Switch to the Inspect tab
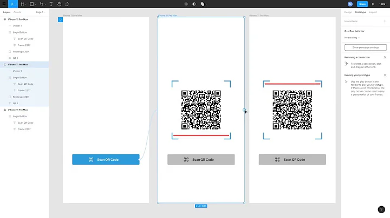Screen dimensions: 390x218 pyautogui.click(x=373, y=12)
